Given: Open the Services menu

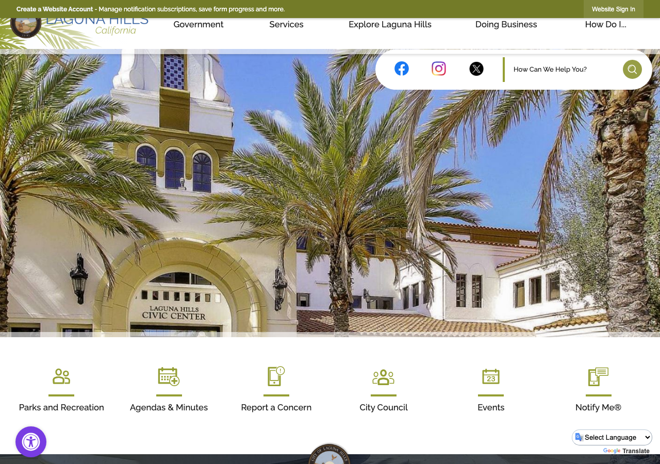Looking at the screenshot, I should point(286,24).
